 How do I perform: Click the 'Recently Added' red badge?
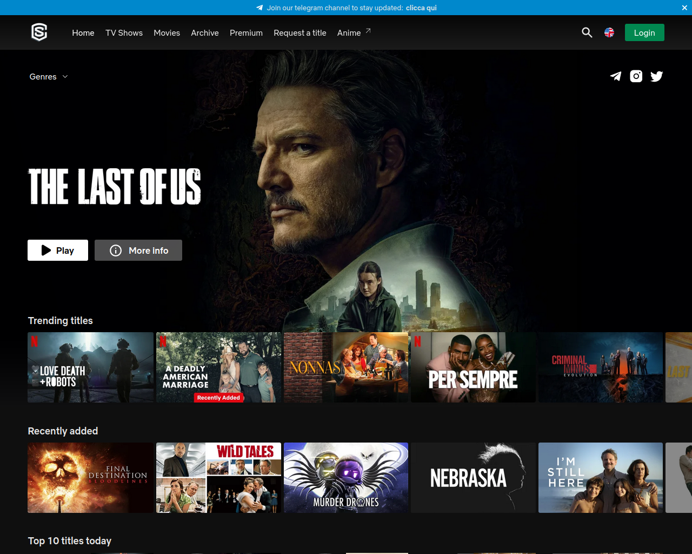coord(218,398)
